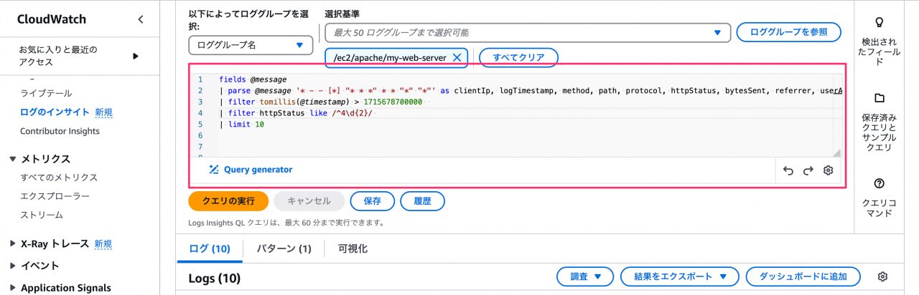Click the キャンセル button
Image resolution: width=919 pixels, height=295 pixels.
309,201
